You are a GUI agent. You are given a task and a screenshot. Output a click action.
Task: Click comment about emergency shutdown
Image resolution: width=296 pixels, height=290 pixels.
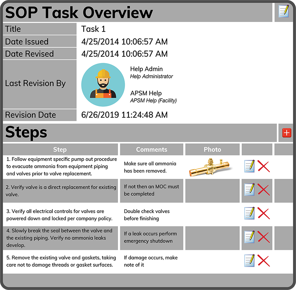coord(150,237)
